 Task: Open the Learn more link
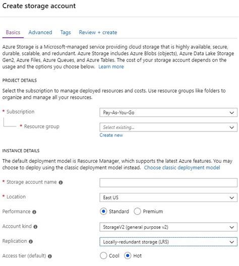tap(111, 66)
